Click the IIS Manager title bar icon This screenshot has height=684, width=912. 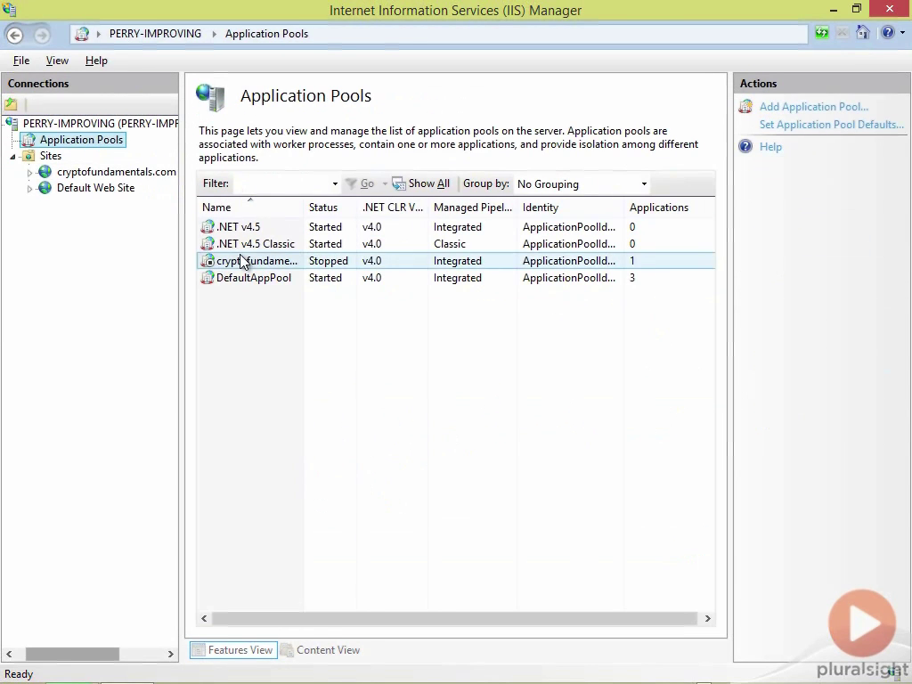click(9, 9)
